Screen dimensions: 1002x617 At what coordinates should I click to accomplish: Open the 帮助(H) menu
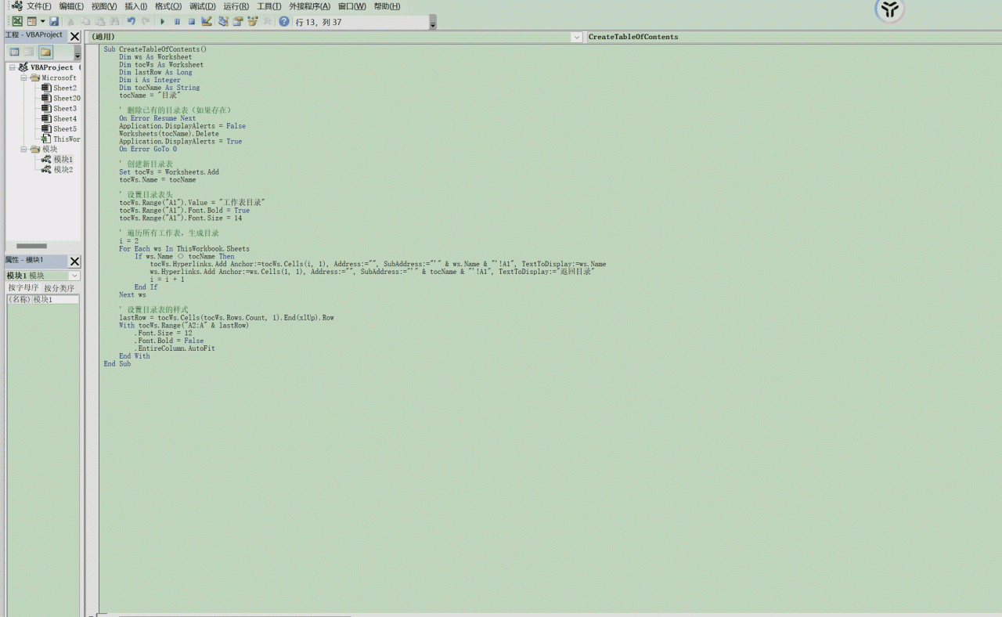pyautogui.click(x=387, y=6)
